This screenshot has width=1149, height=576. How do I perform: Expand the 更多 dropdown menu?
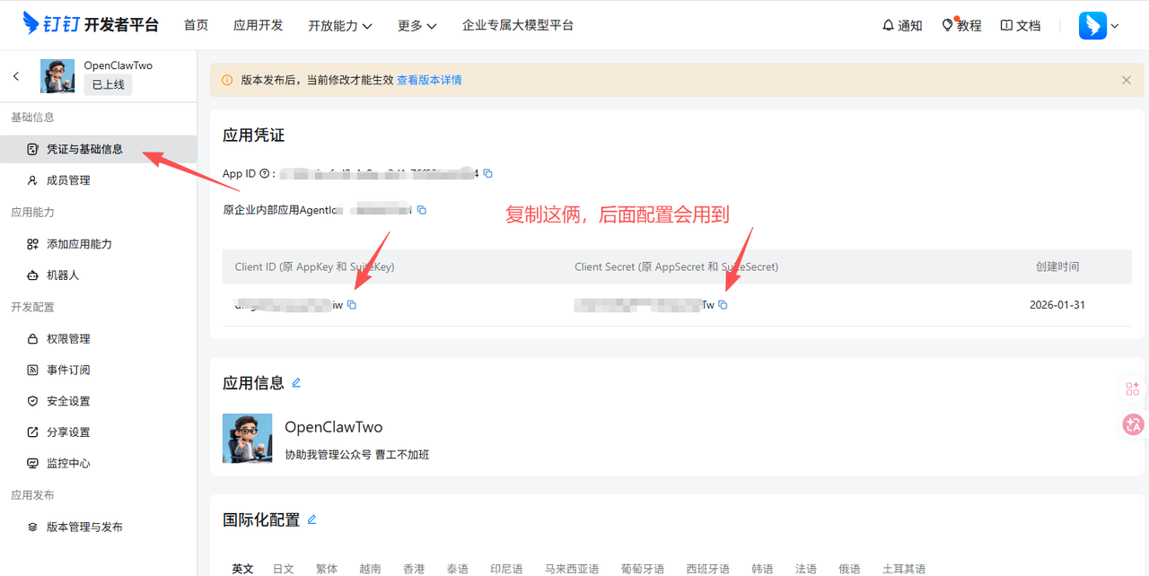417,25
